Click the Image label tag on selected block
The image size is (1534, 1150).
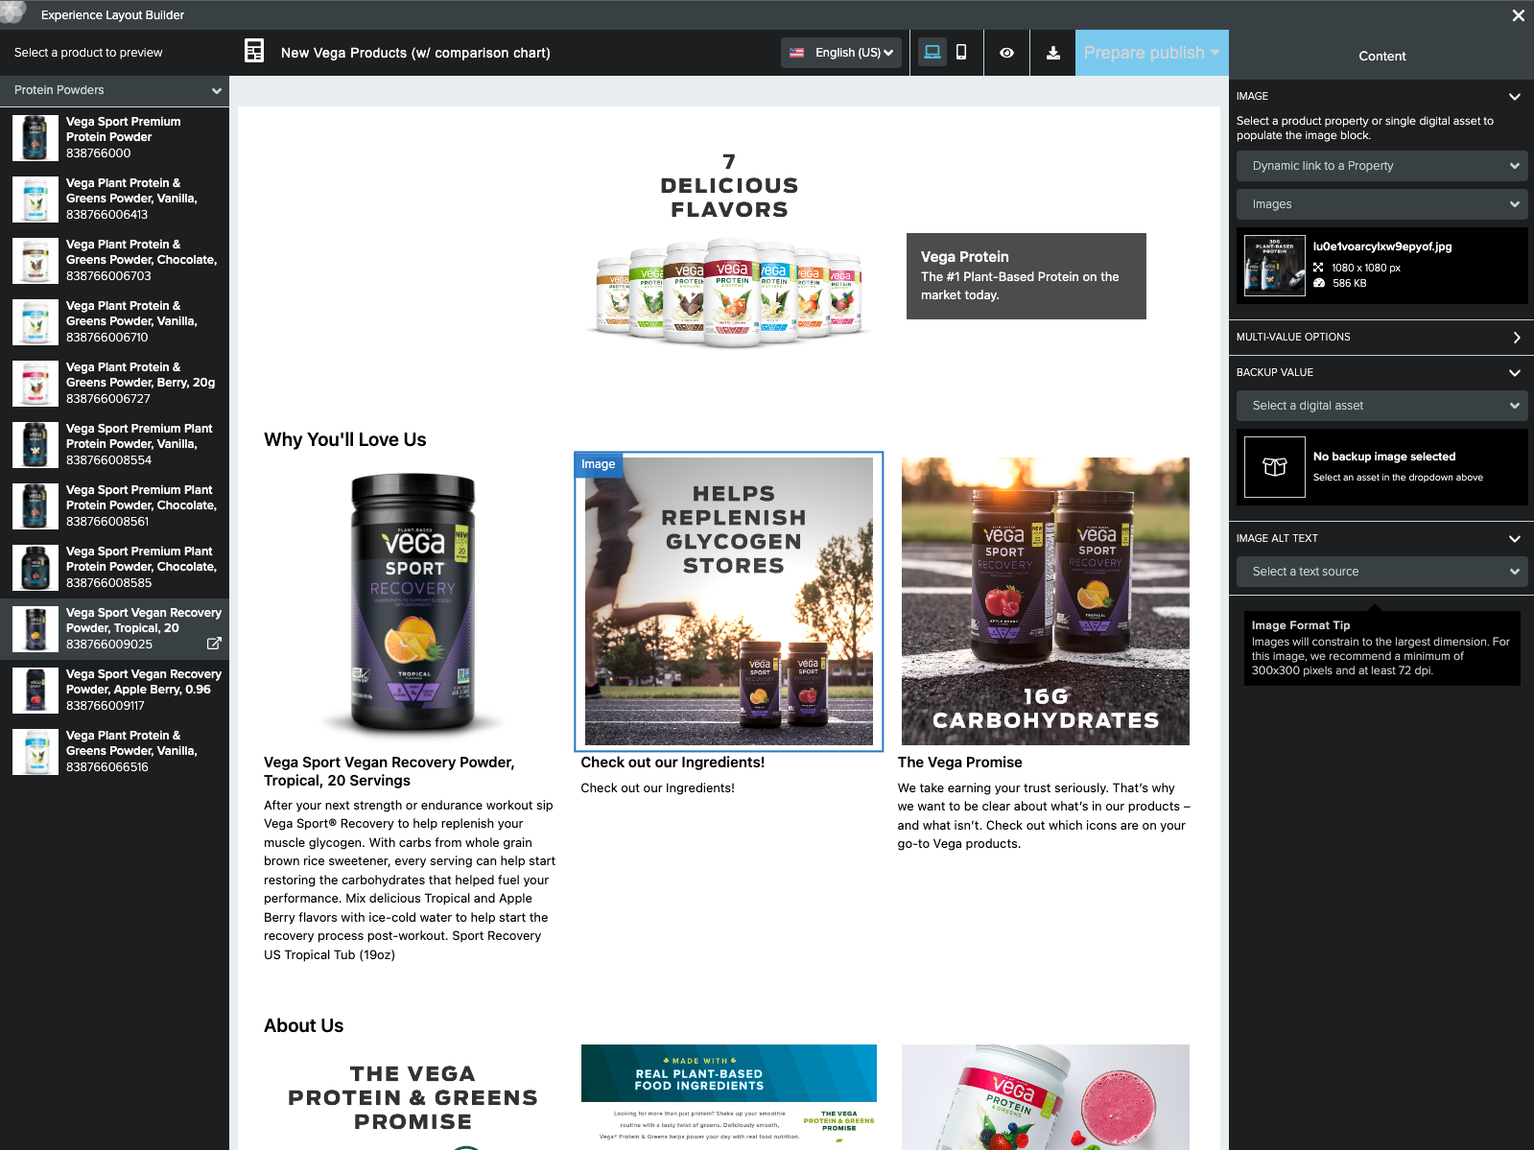(x=599, y=464)
